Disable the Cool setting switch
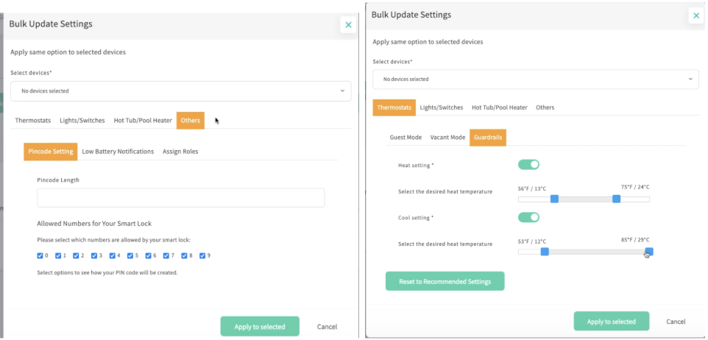Screen dimensions: 708x340 pyautogui.click(x=528, y=217)
